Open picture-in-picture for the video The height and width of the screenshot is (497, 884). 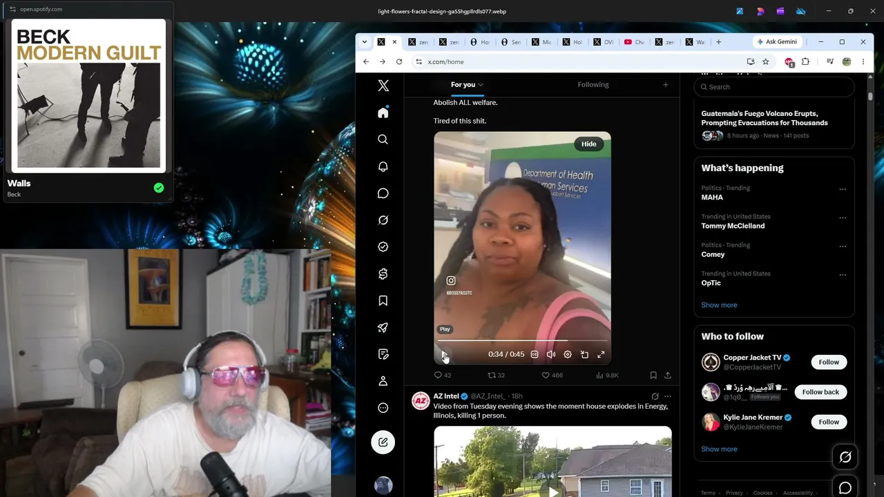[x=584, y=354]
